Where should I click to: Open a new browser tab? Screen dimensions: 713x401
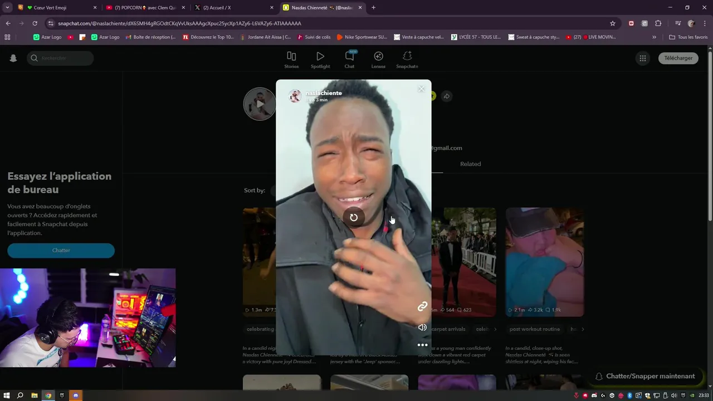pyautogui.click(x=373, y=8)
